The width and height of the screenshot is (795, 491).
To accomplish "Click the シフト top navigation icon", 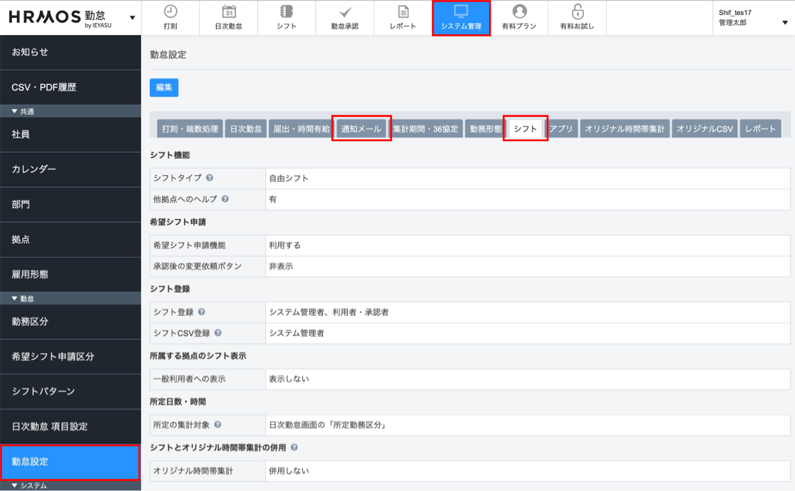I will (x=287, y=12).
